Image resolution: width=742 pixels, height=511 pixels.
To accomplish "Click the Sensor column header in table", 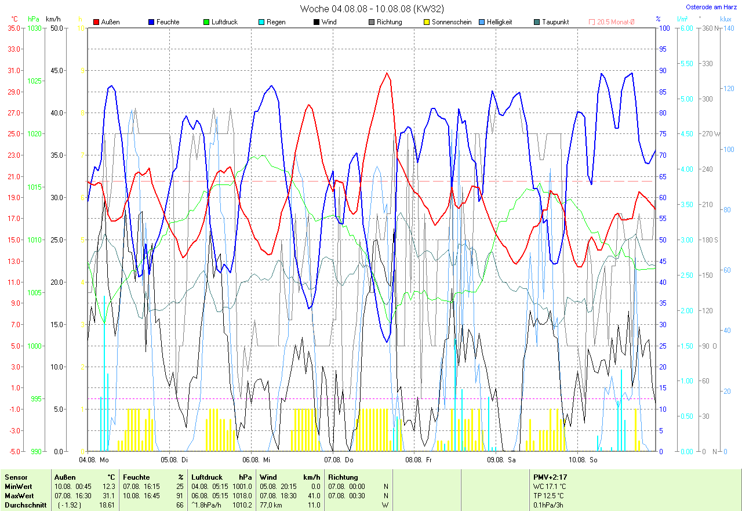I will click(16, 477).
